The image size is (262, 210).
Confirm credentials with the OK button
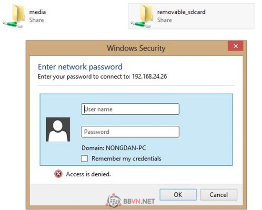[178, 195]
